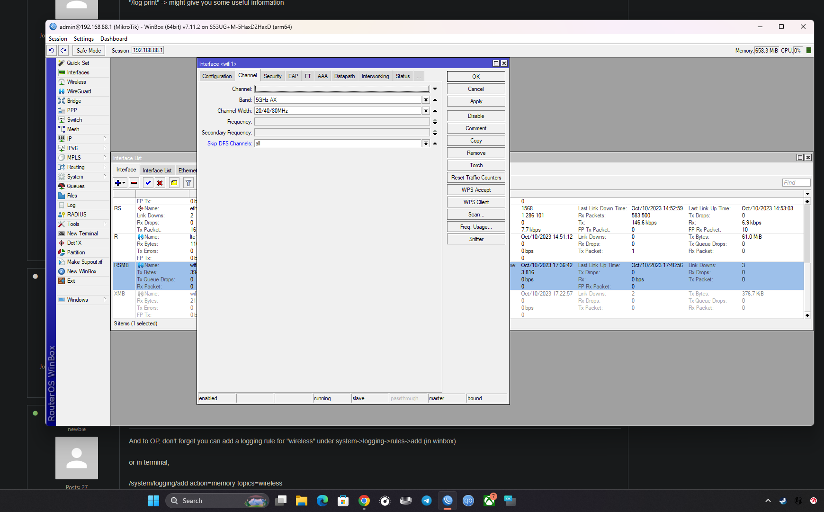Open the Dashboard menu
824x512 pixels.
point(114,39)
